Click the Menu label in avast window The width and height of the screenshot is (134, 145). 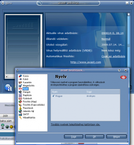(x=8, y=3)
